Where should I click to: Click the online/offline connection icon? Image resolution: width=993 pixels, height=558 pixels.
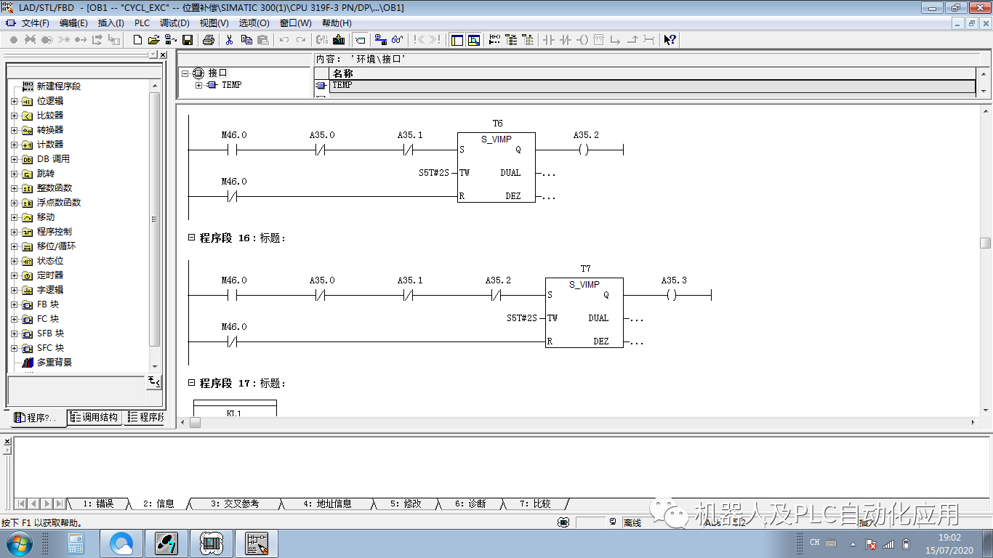380,40
